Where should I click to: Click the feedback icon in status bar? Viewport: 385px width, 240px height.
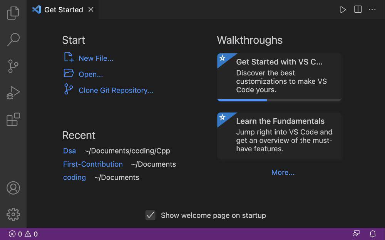(x=356, y=234)
